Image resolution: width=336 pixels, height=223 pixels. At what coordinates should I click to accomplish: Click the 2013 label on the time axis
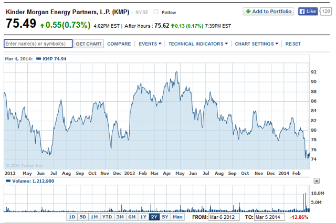click(x=130, y=173)
